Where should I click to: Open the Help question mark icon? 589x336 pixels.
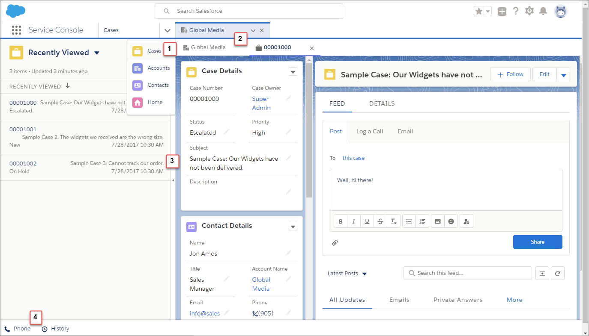(516, 11)
